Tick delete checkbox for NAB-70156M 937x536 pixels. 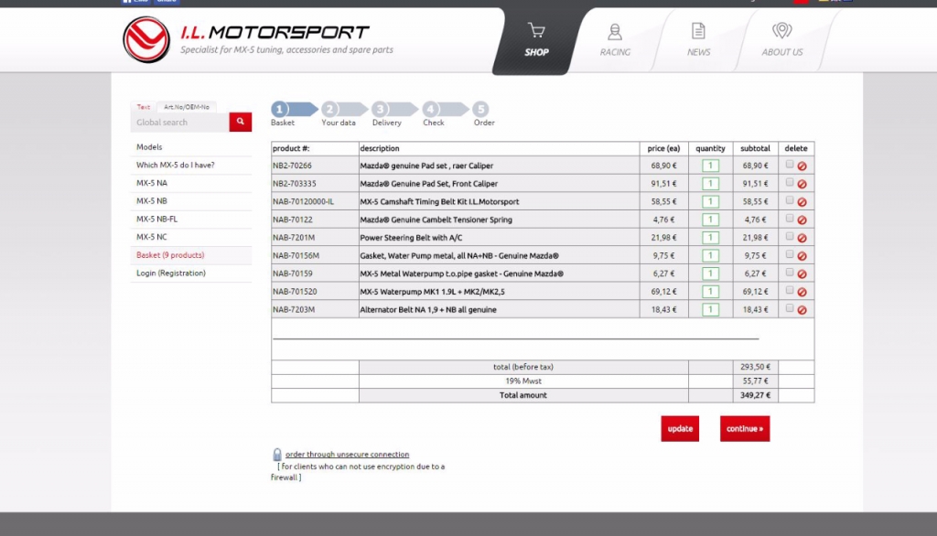(790, 254)
